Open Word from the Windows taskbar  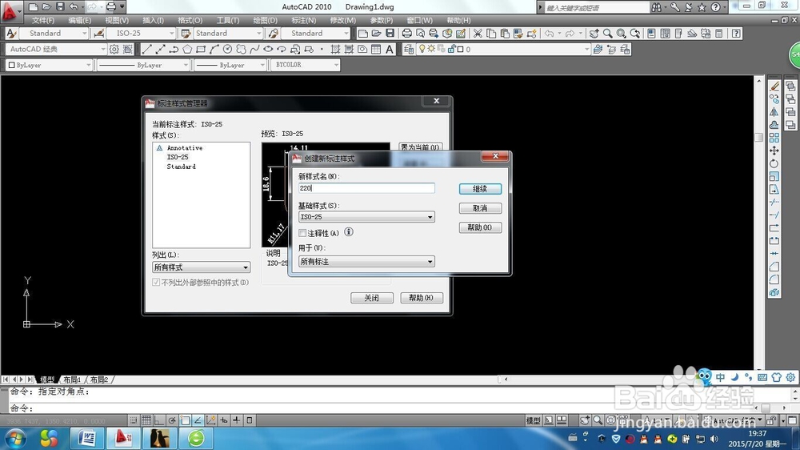point(87,438)
